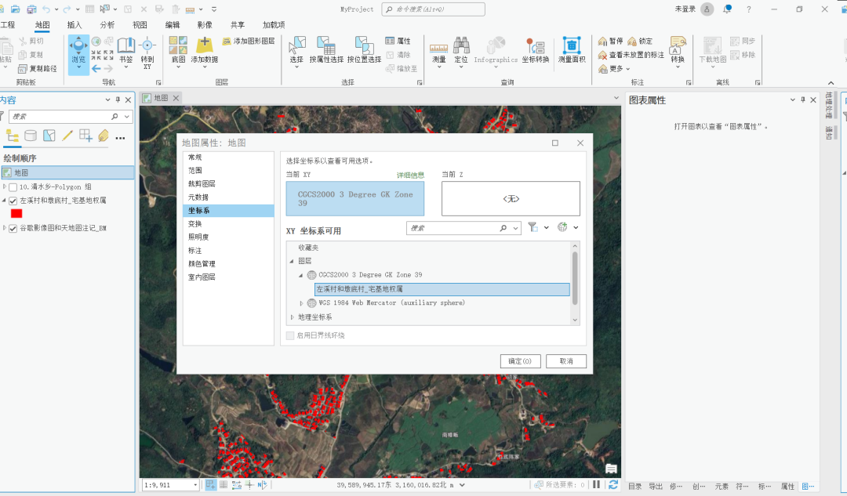
Task: Switch to the 插入 ribbon tab
Action: (74, 24)
